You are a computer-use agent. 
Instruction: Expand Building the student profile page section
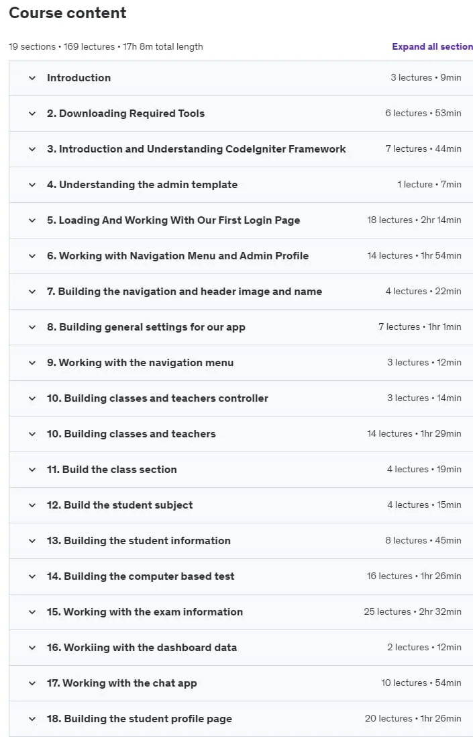pos(241,719)
